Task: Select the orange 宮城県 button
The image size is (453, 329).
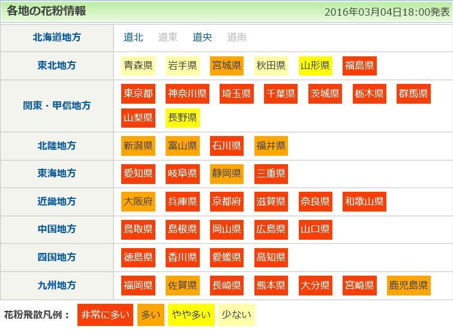Action: click(227, 65)
